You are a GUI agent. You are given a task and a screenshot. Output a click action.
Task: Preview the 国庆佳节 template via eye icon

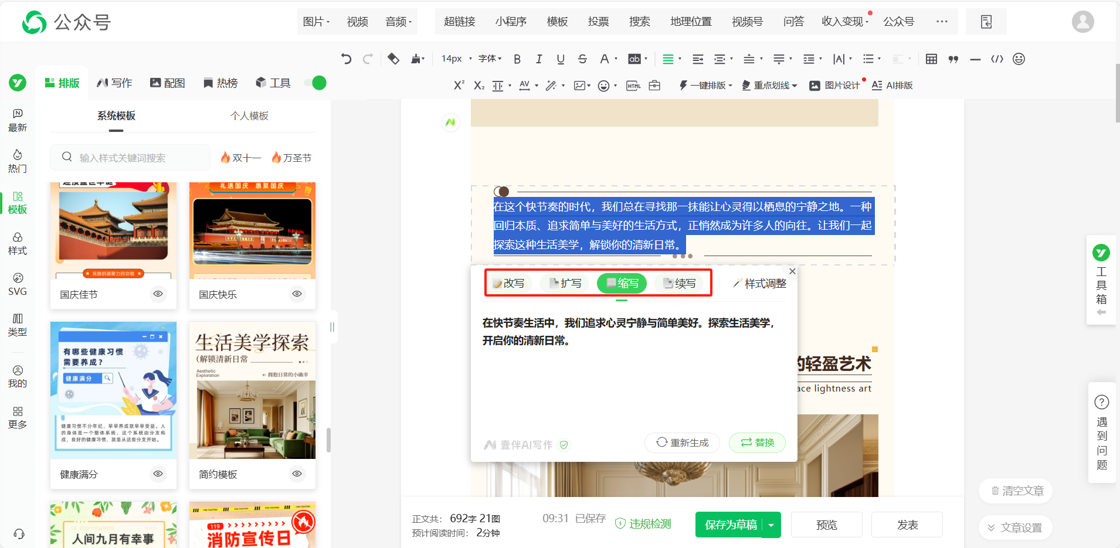point(158,294)
